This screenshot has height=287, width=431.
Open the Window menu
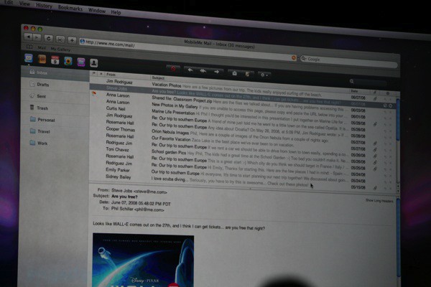pos(97,11)
